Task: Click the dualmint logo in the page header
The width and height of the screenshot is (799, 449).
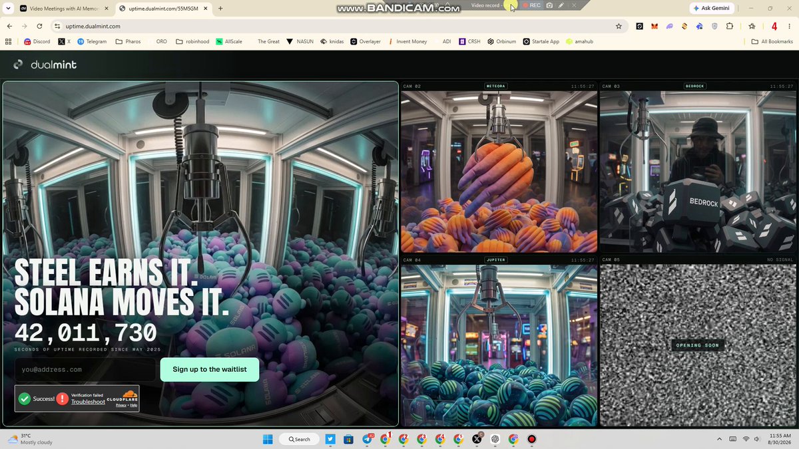Action: point(45,65)
